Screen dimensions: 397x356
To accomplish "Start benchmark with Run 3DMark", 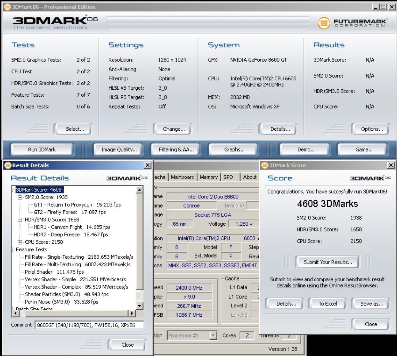I will click(42, 149).
